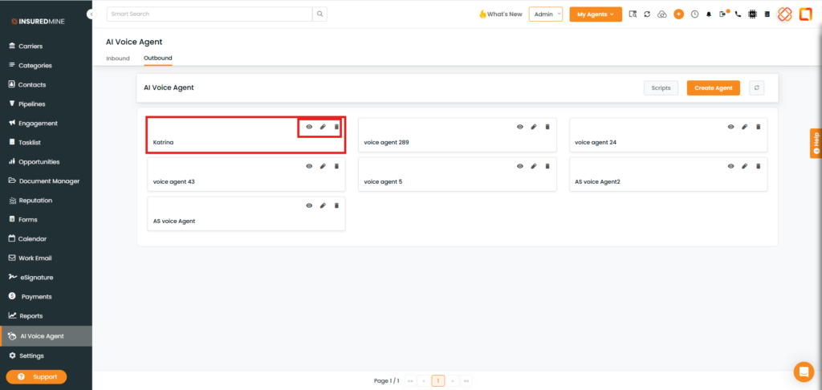This screenshot has height=390, width=822.
Task: Switch to the Inbound tab
Action: [117, 59]
